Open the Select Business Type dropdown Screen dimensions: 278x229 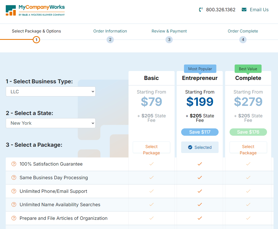point(51,91)
